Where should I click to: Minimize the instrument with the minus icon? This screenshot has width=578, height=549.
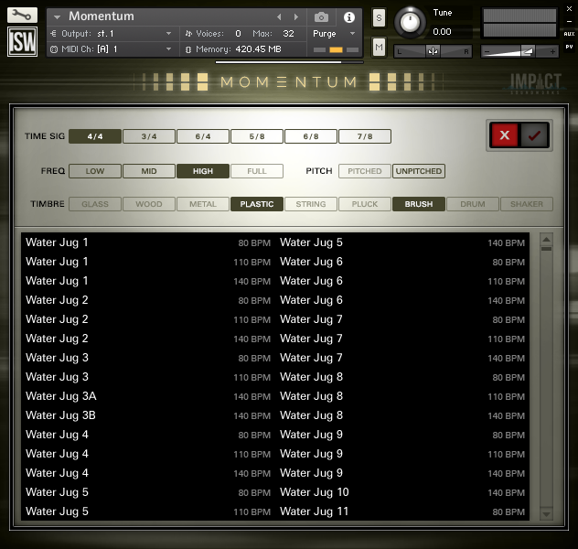pyautogui.click(x=569, y=21)
